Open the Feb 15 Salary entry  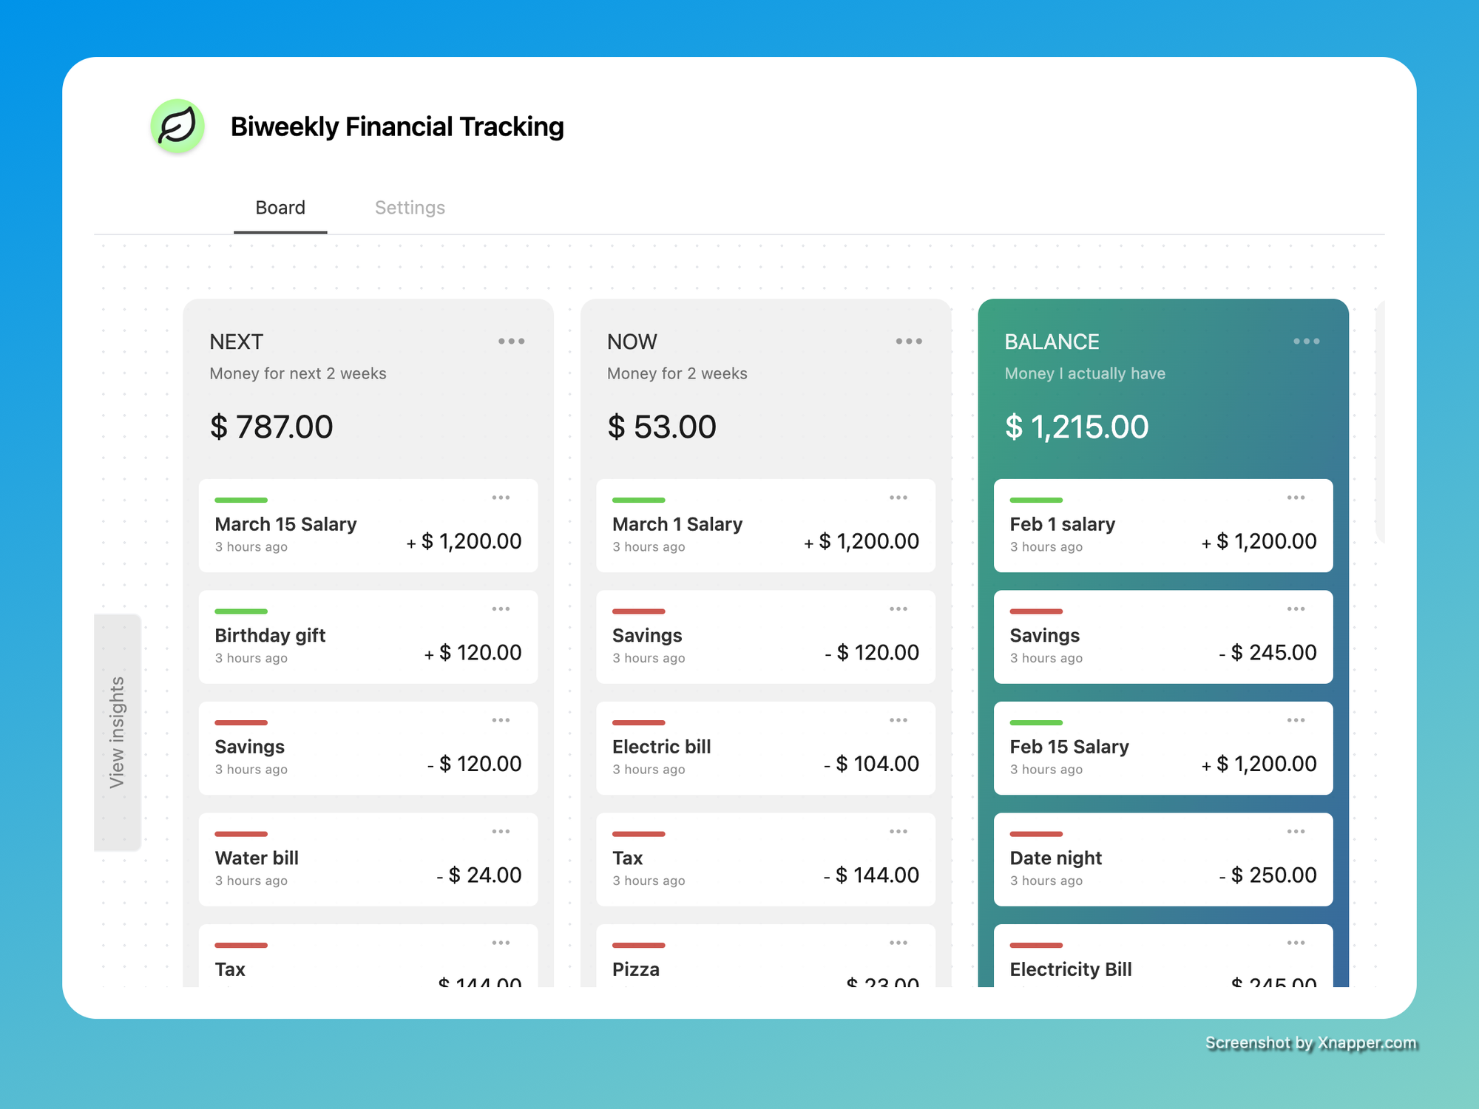click(x=1069, y=747)
